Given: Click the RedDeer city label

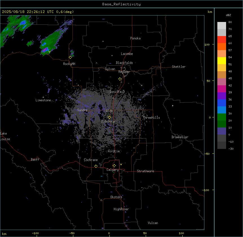Looking at the screenshot, I should click(x=124, y=72).
